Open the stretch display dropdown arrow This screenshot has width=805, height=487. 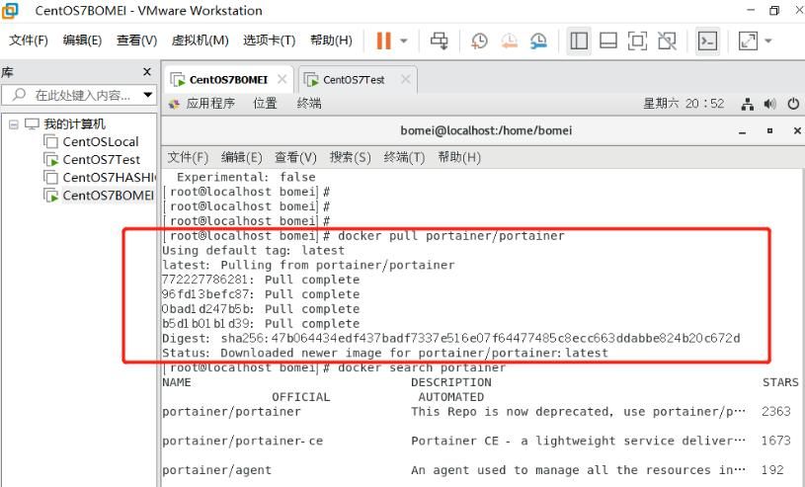(768, 41)
